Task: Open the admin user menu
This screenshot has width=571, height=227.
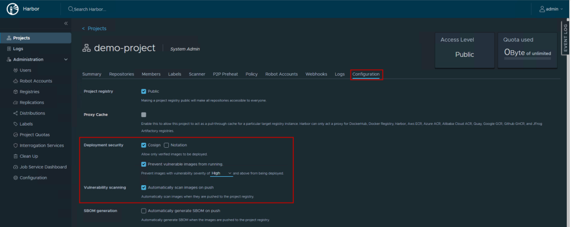Action: [x=551, y=9]
